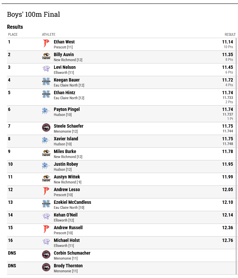
Task: Click Eau Claire North logo beside Ezekiel McCandless
Action: pos(46,204)
